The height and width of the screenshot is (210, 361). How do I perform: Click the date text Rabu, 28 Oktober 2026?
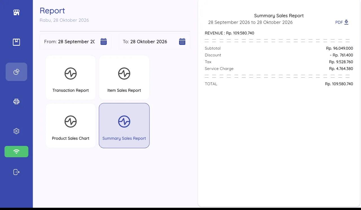tap(64, 20)
